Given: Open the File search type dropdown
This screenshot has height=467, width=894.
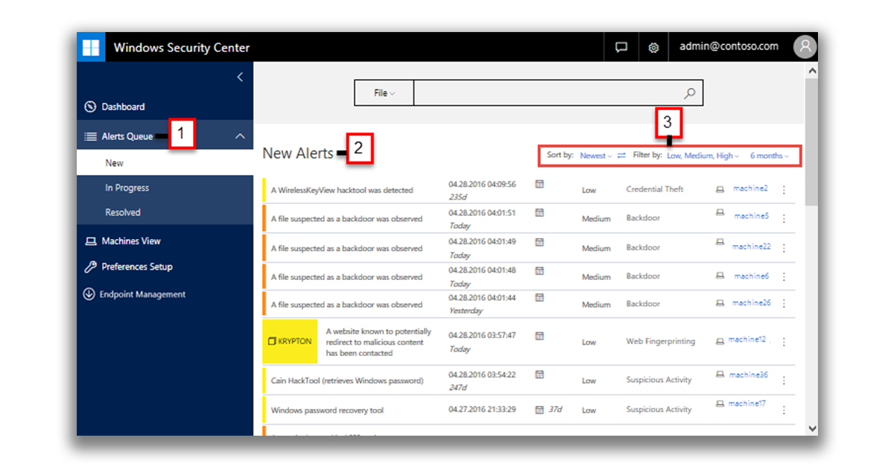Looking at the screenshot, I should coord(384,93).
